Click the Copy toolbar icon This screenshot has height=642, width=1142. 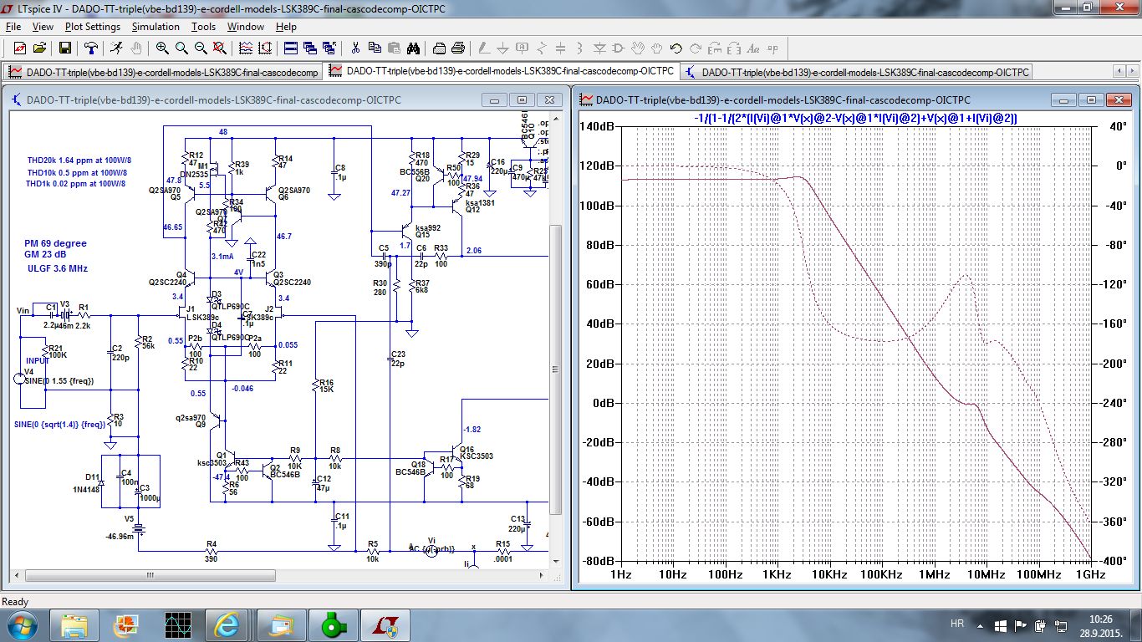click(375, 48)
